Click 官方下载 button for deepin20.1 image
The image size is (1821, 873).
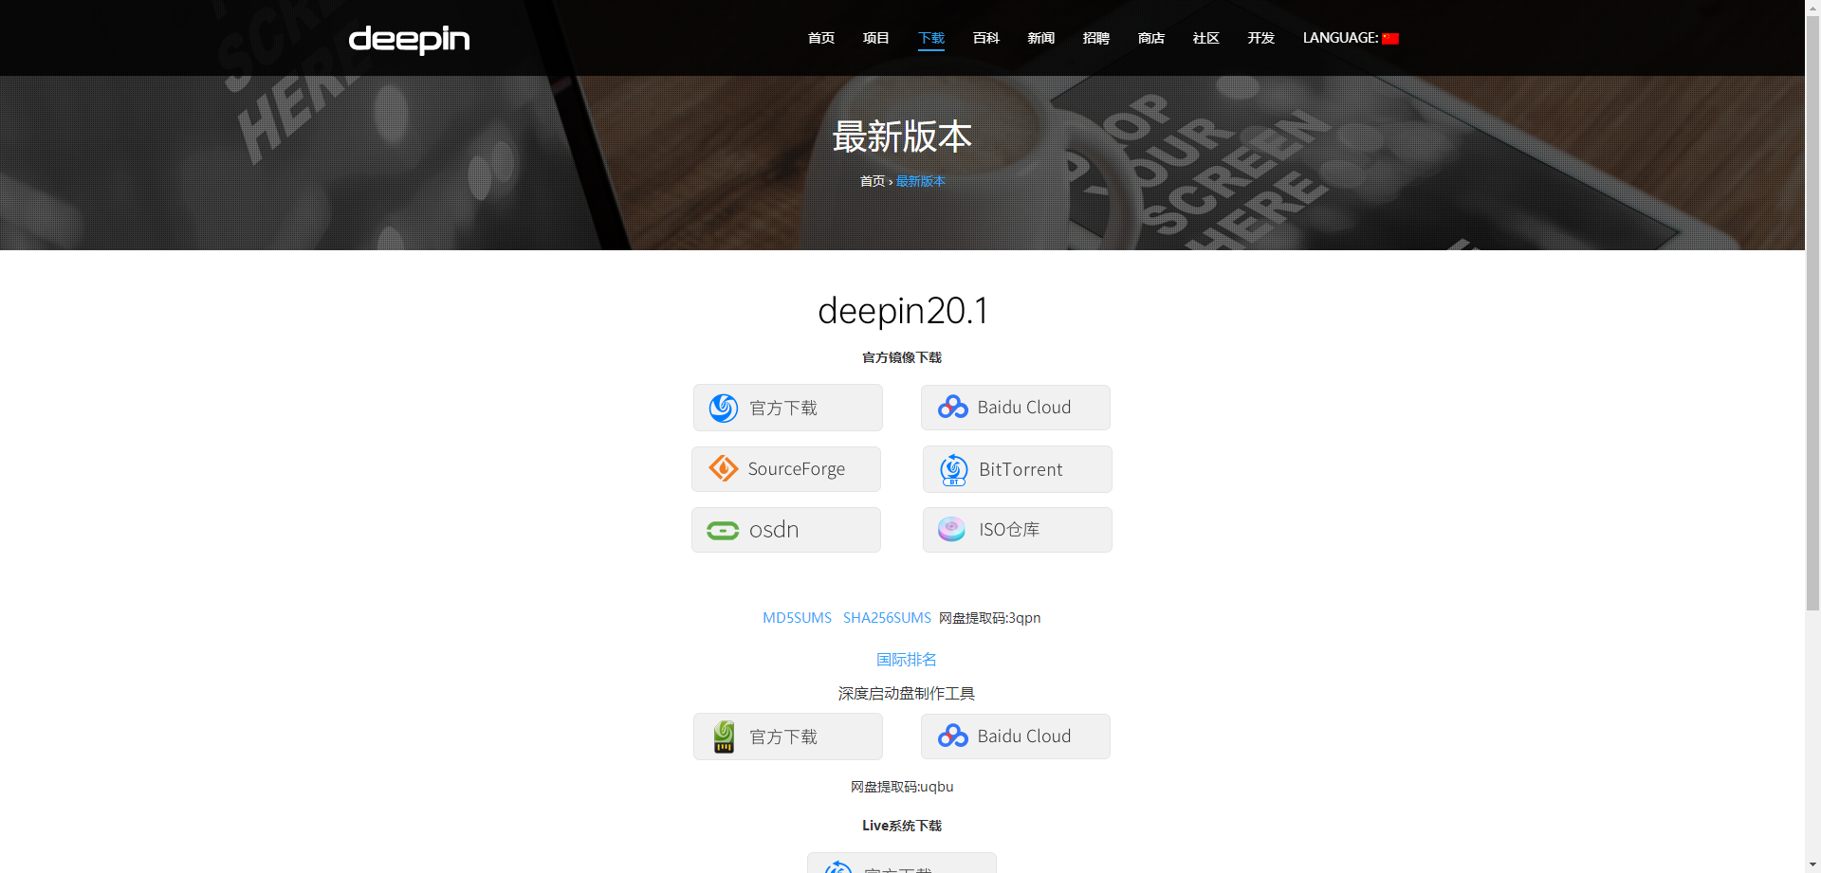click(788, 408)
